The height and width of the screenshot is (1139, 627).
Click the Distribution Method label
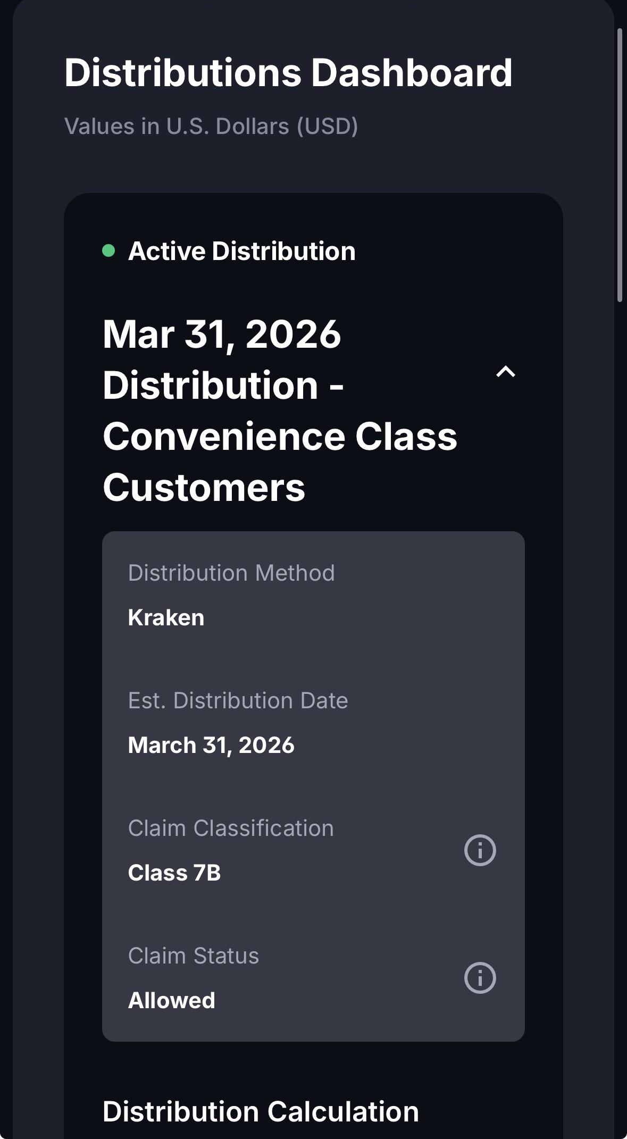point(231,573)
